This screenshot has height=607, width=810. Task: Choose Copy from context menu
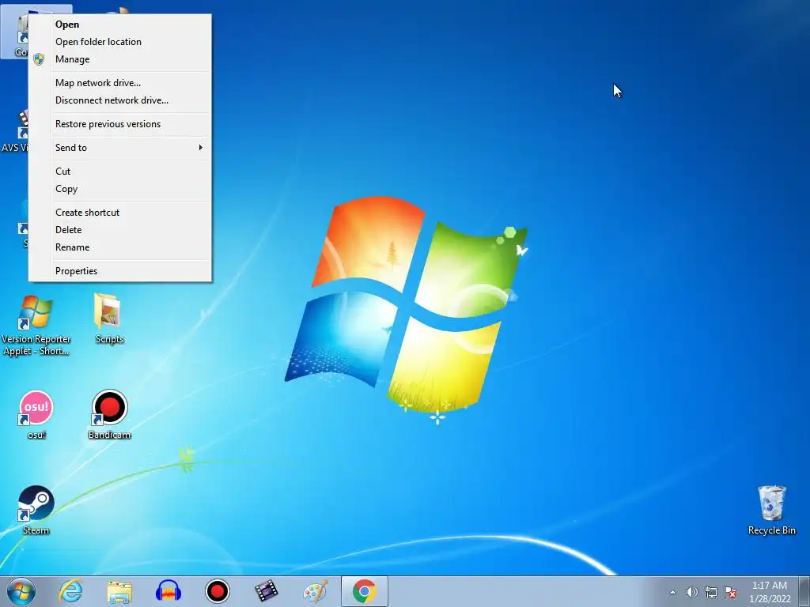[120, 189]
